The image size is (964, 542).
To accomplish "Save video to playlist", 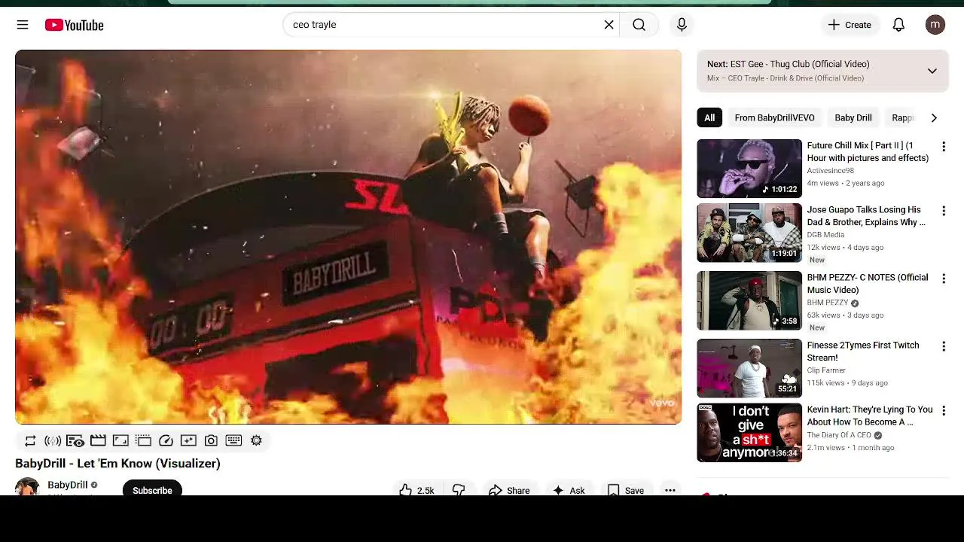I will pos(625,489).
